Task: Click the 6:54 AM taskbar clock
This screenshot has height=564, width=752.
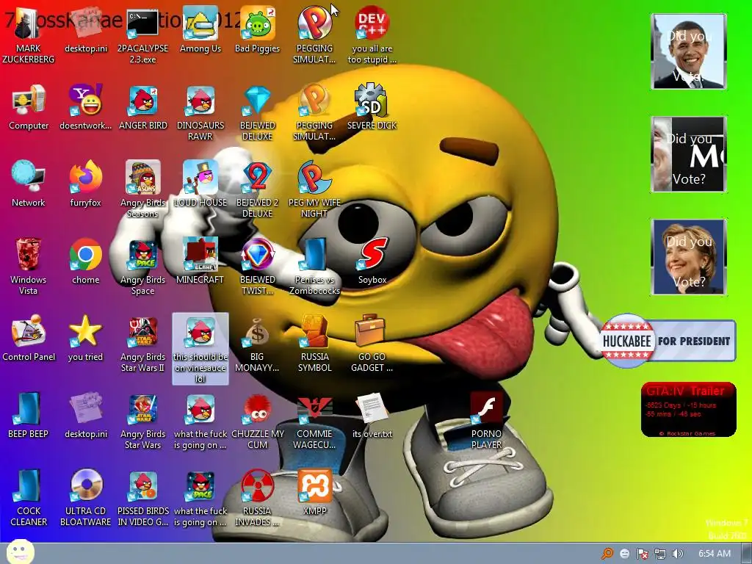Action: click(714, 554)
